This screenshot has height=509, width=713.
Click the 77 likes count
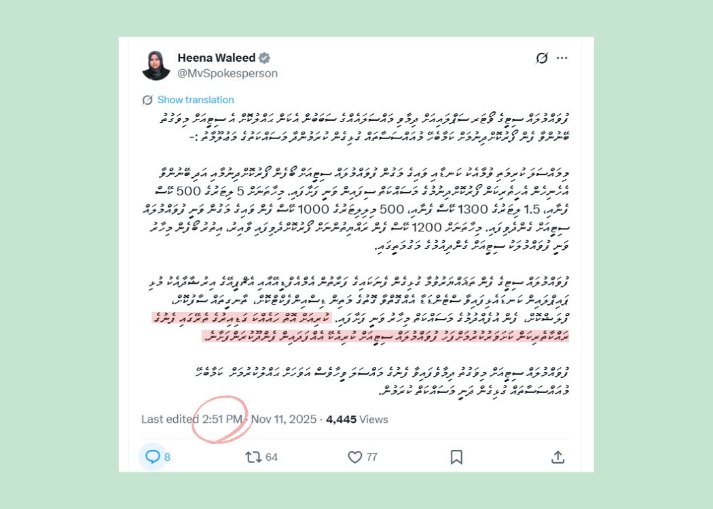click(x=372, y=457)
